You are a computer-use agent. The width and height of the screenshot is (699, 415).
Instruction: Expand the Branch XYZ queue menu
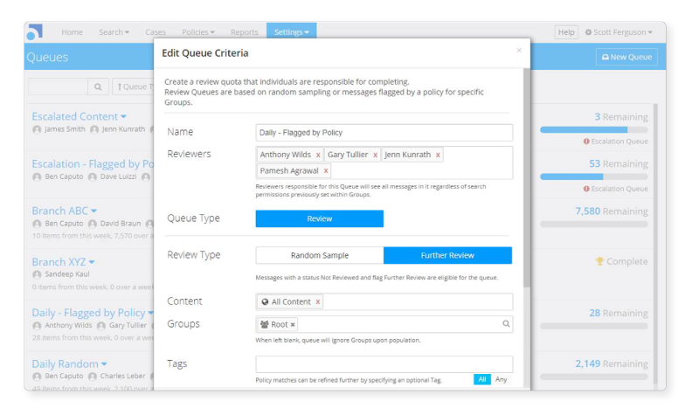[x=92, y=262]
